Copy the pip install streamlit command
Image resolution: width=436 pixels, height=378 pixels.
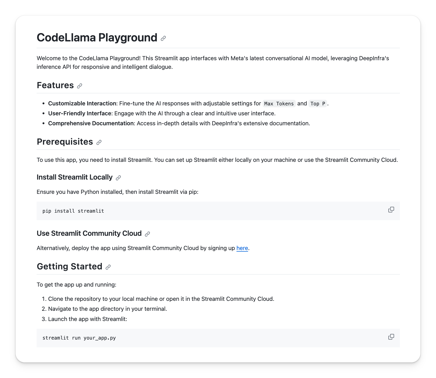point(391,210)
